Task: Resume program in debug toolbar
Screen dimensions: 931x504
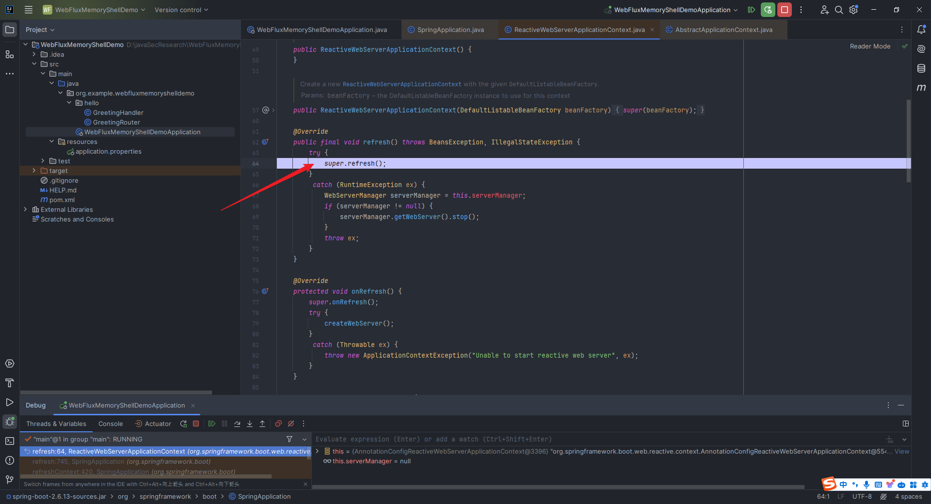Action: click(x=212, y=424)
